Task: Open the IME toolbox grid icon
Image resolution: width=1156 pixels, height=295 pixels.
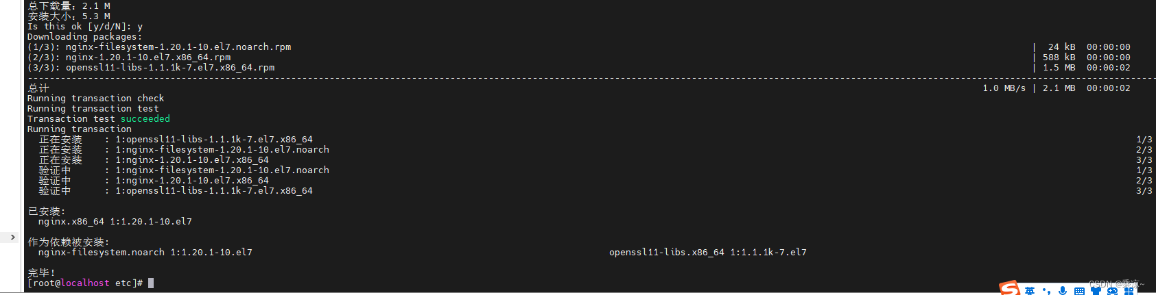Action: click(x=1130, y=291)
